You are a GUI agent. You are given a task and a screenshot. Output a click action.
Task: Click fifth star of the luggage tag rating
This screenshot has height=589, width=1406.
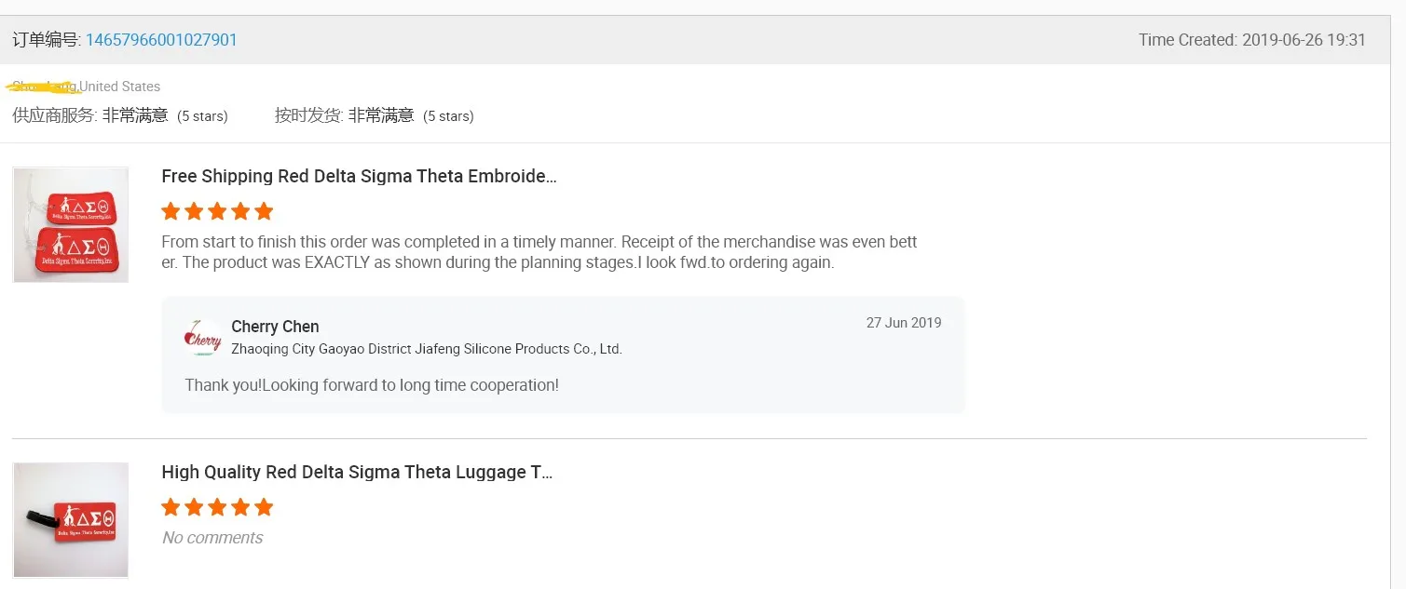[264, 507]
